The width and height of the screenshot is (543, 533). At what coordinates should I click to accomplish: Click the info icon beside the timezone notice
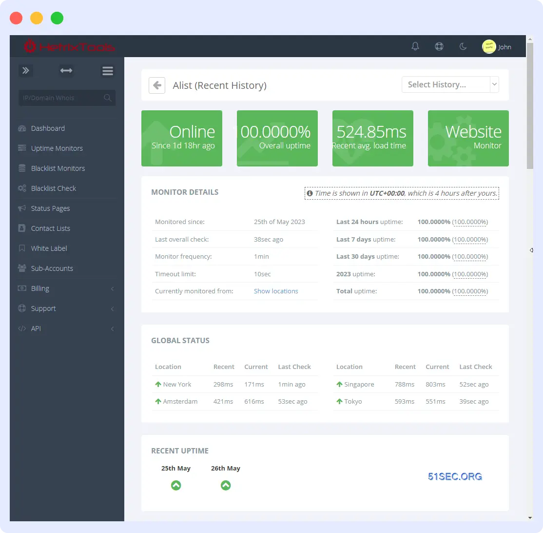pos(310,193)
